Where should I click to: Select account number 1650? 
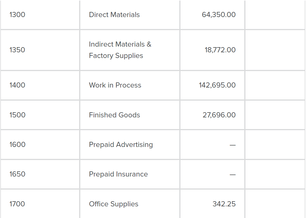(17, 174)
